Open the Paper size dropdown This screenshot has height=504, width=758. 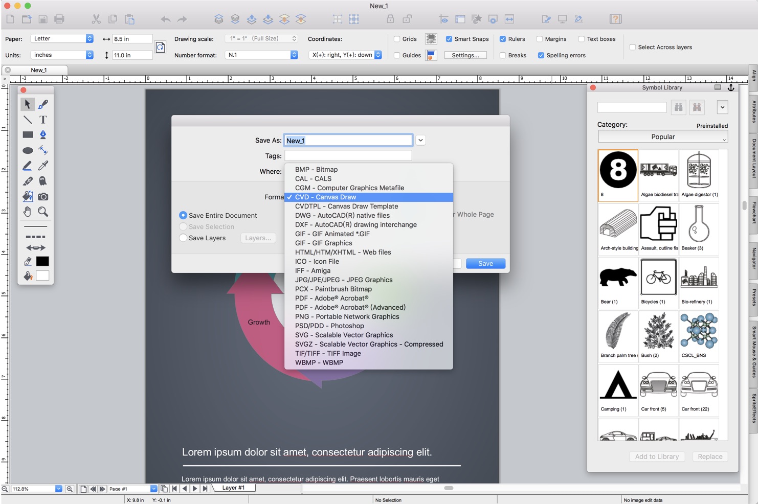coord(62,39)
